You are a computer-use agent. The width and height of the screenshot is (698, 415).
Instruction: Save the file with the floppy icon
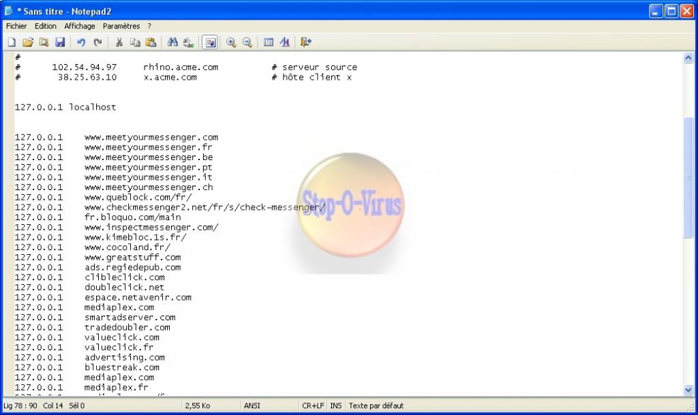pos(60,42)
